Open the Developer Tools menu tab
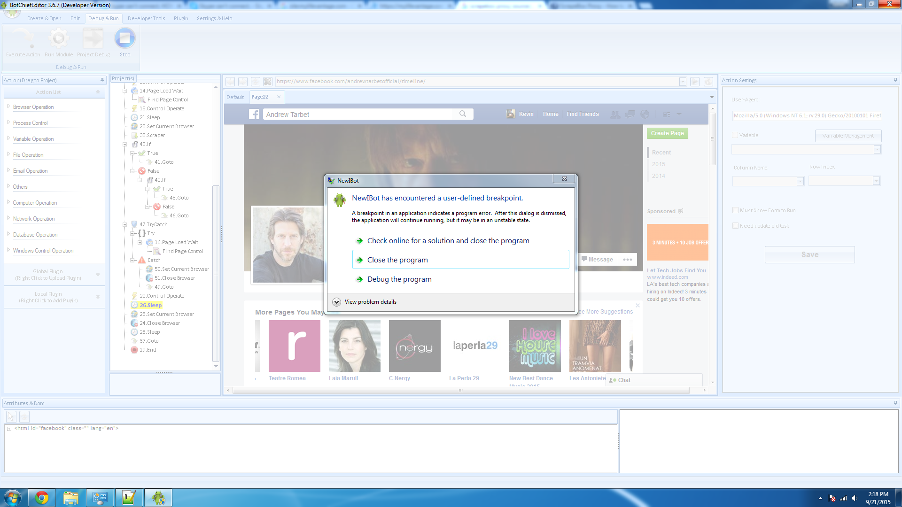The height and width of the screenshot is (507, 902). [x=146, y=18]
